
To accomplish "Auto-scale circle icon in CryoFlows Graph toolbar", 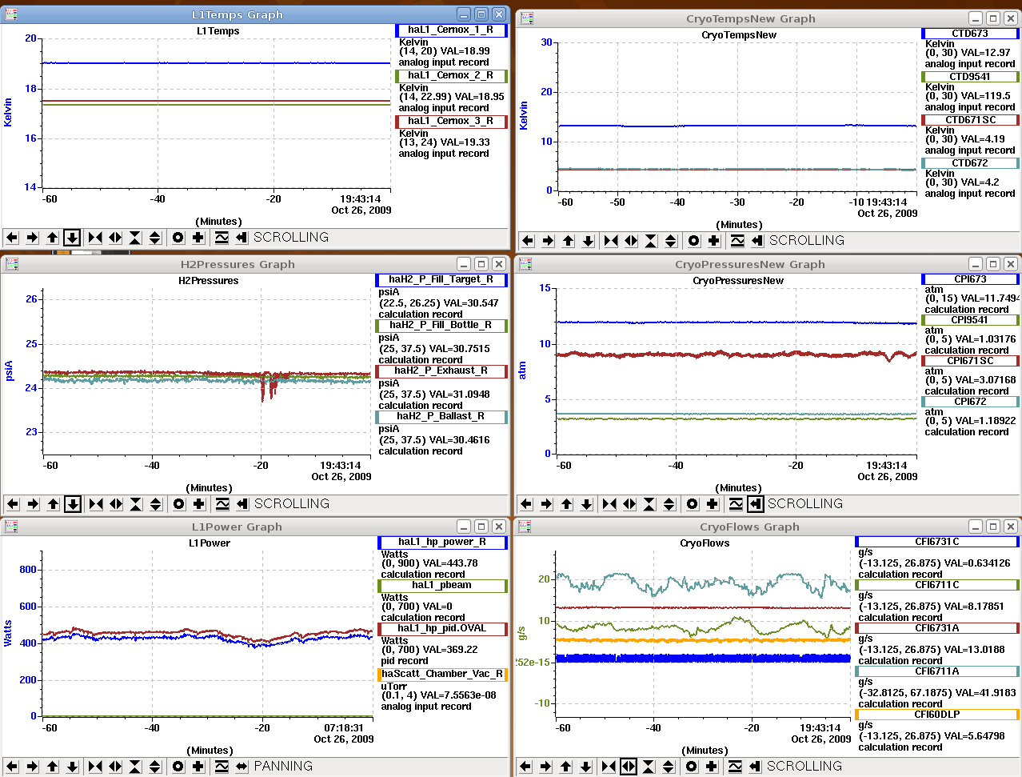I will (691, 767).
